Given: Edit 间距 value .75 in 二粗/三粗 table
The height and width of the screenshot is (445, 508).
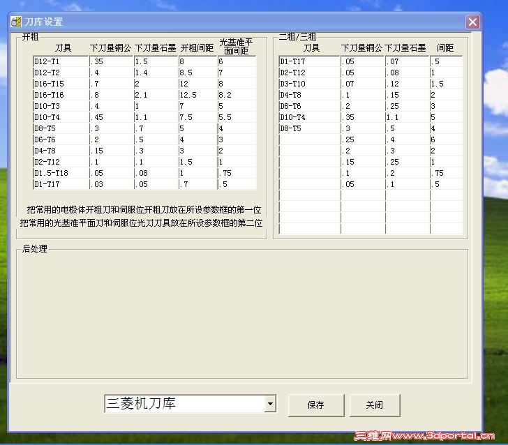Looking at the screenshot, I should click(x=446, y=173).
